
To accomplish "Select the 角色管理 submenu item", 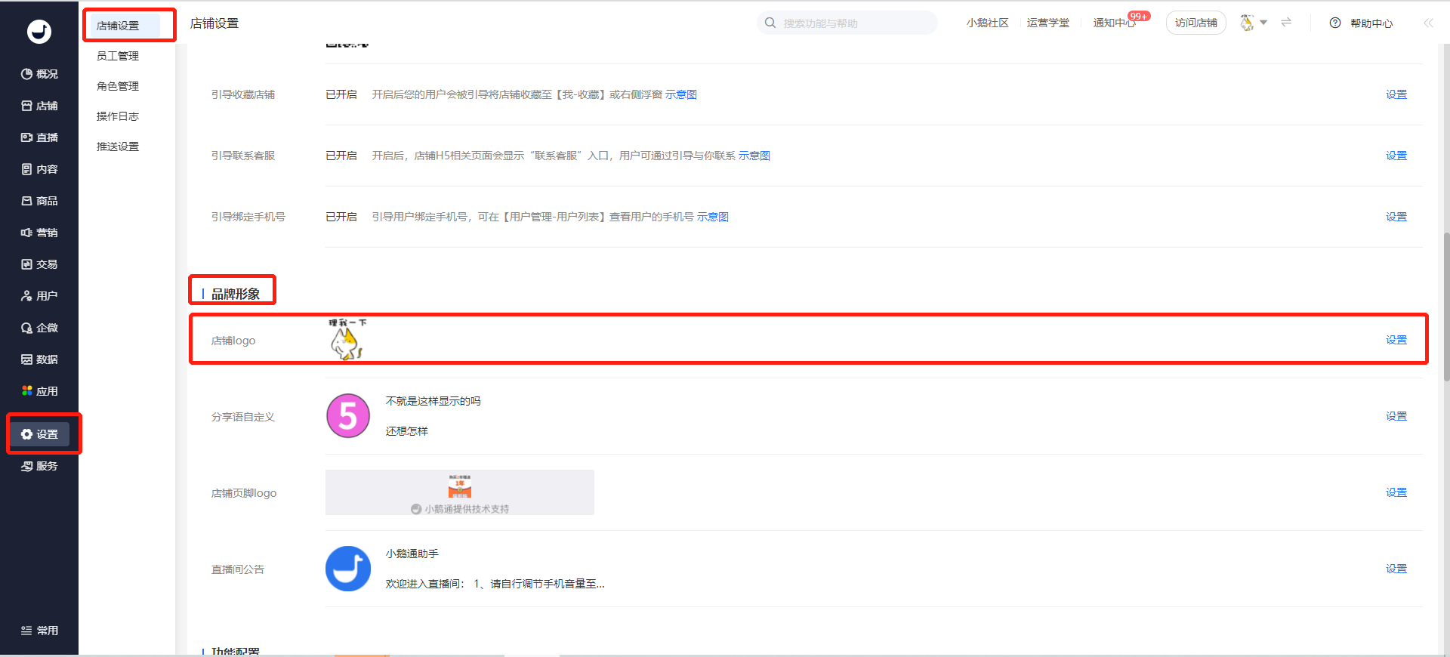I will coord(118,86).
